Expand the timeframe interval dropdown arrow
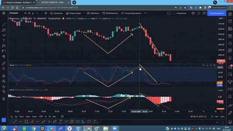The width and height of the screenshot is (233, 131). (x=42, y=13)
